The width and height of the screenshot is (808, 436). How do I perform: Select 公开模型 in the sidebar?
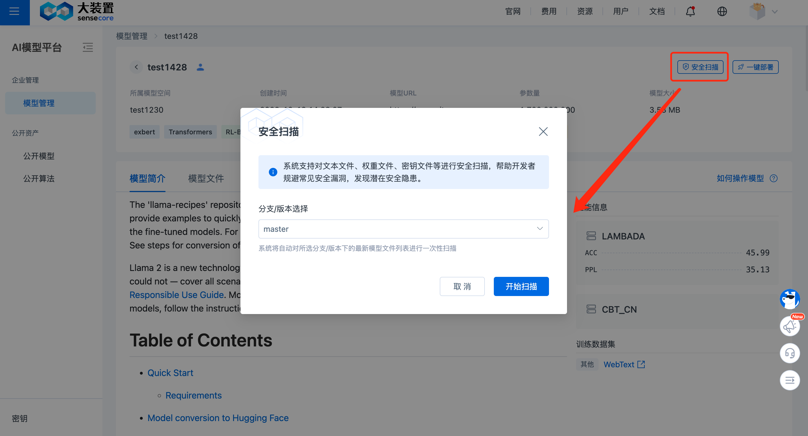point(39,156)
